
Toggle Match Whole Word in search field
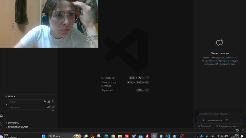(x=49, y=102)
